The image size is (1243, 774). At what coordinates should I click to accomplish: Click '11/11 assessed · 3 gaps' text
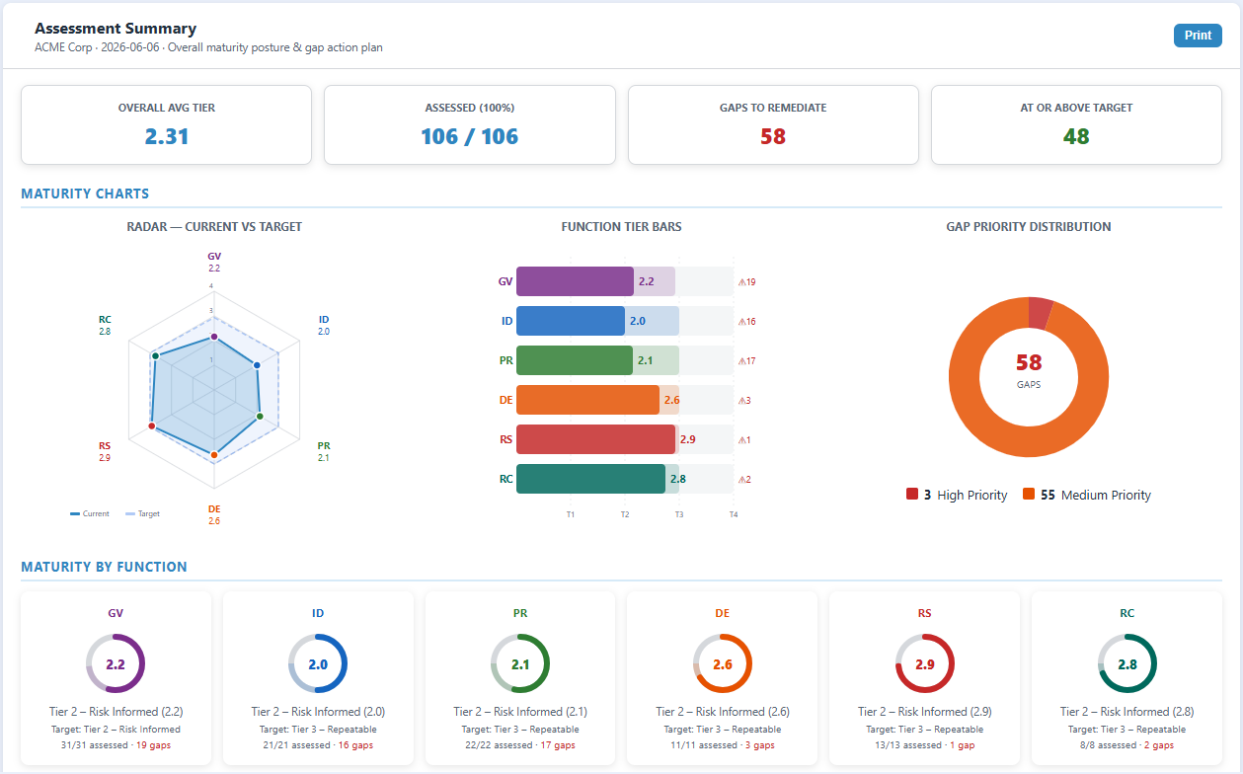(723, 745)
